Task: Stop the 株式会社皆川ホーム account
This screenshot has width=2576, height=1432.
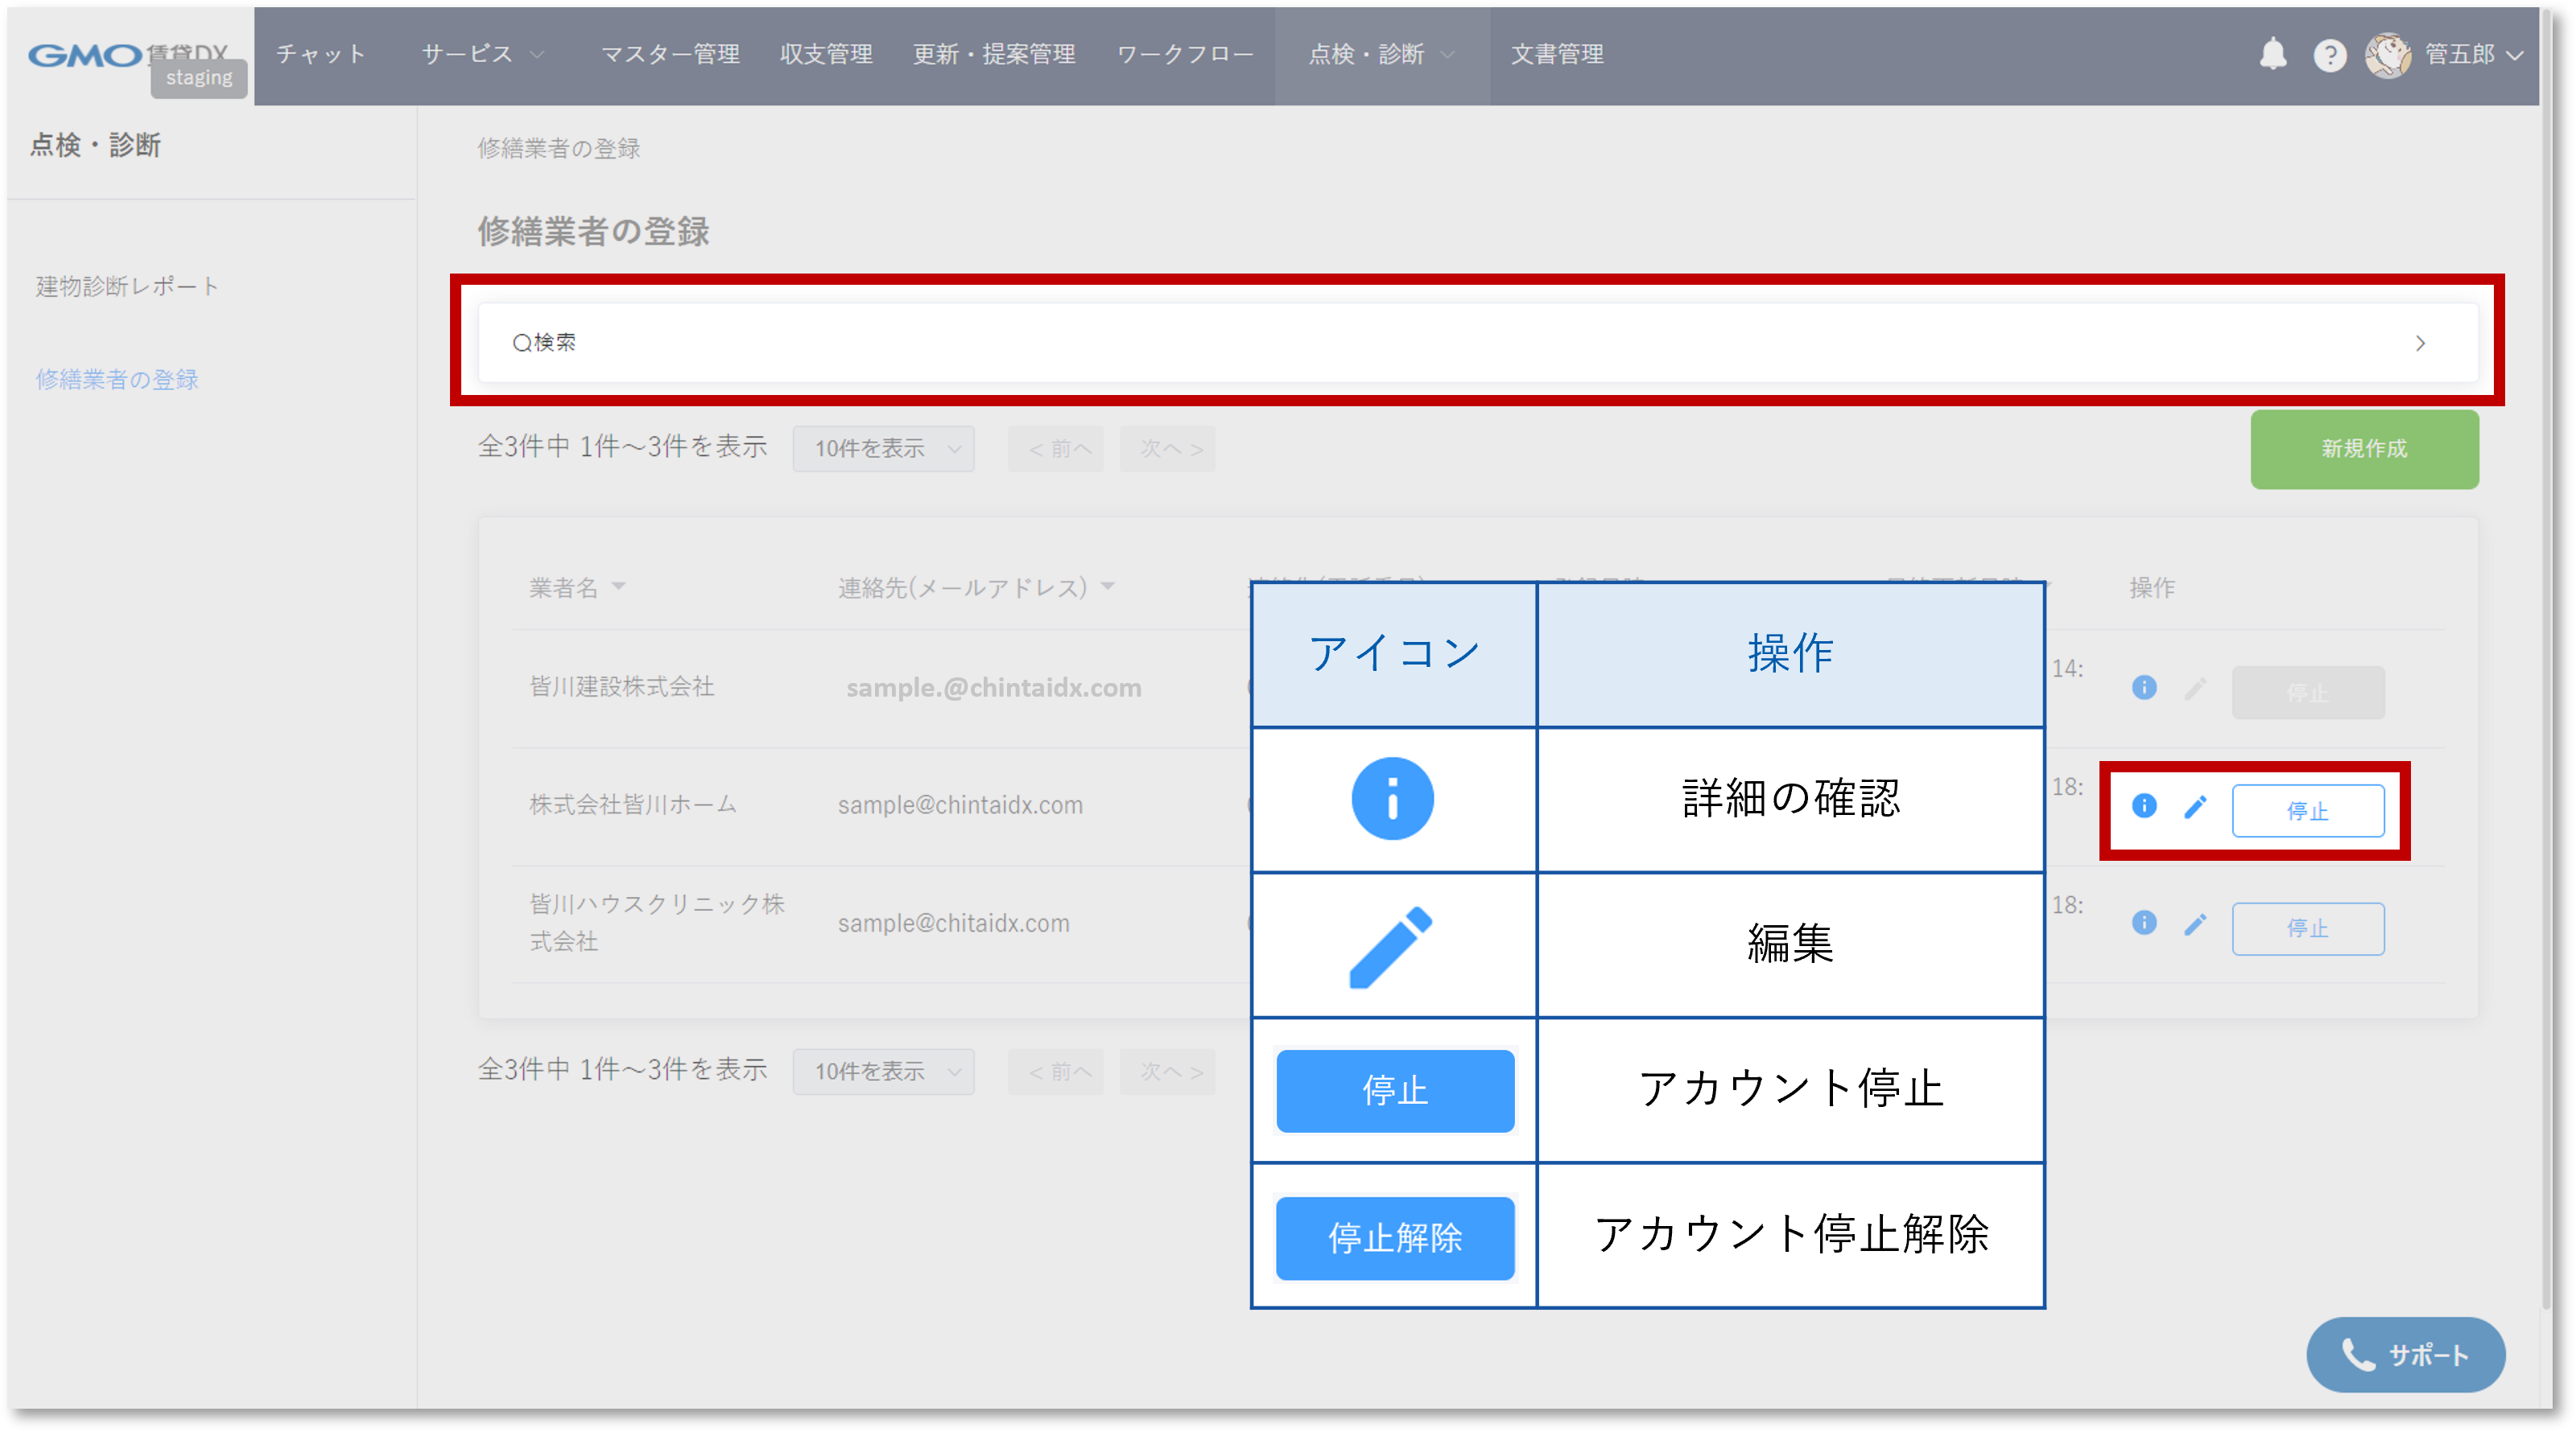Action: click(x=2307, y=810)
